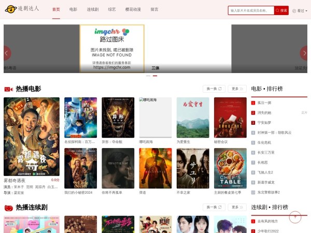The image size is (311, 233).
Task: Go to previous carousel slide arrow
Action: point(7,53)
